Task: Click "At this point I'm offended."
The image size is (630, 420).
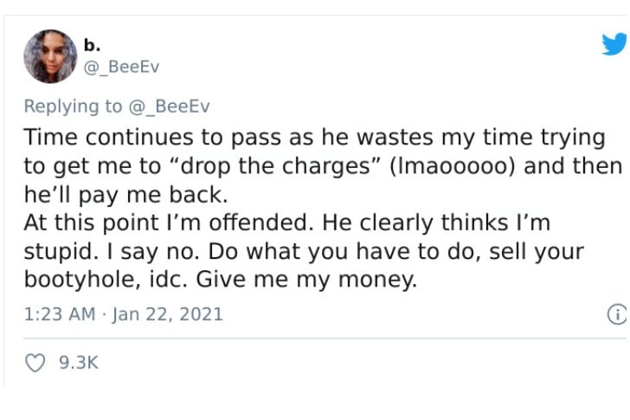Action: pyautogui.click(x=169, y=223)
